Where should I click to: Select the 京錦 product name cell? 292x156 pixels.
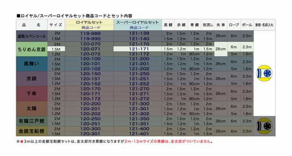[31, 79]
